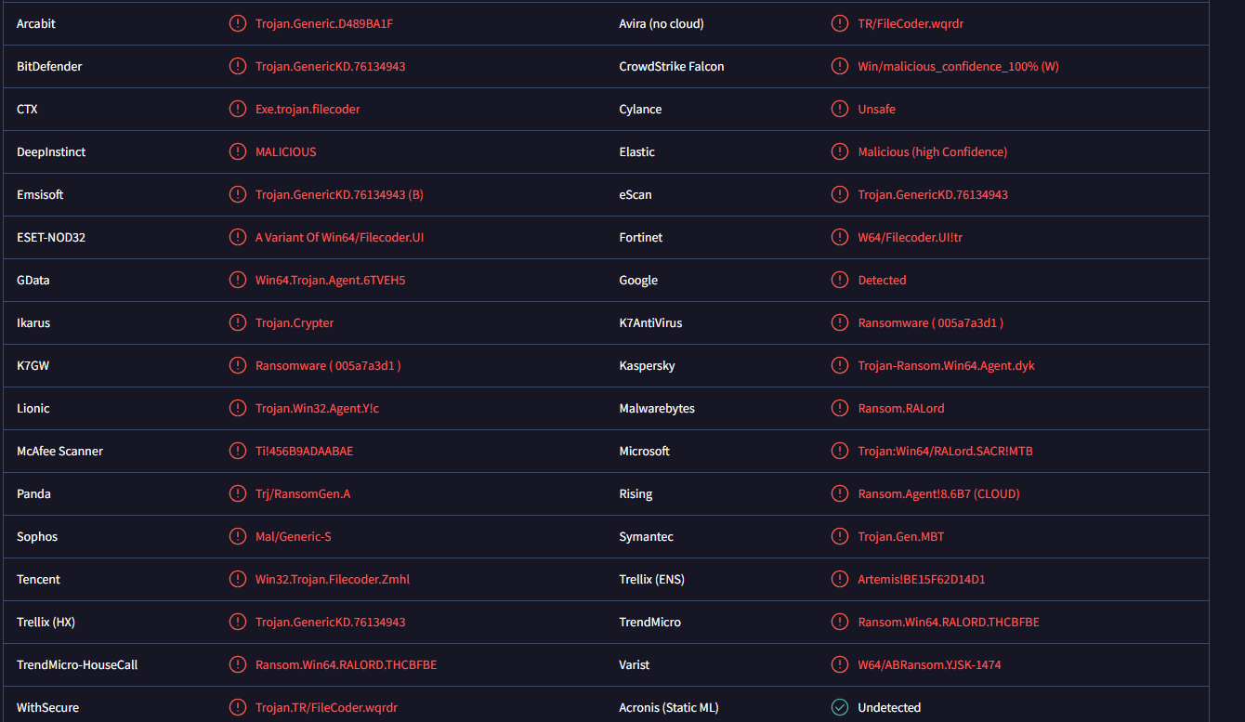Click the K7GW Ransomware ( 005a7a3d1 ) result
The image size is (1245, 722).
[x=328, y=365]
